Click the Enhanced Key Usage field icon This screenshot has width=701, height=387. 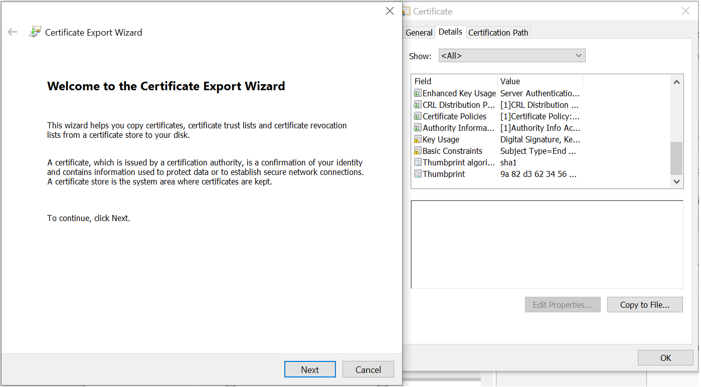418,93
